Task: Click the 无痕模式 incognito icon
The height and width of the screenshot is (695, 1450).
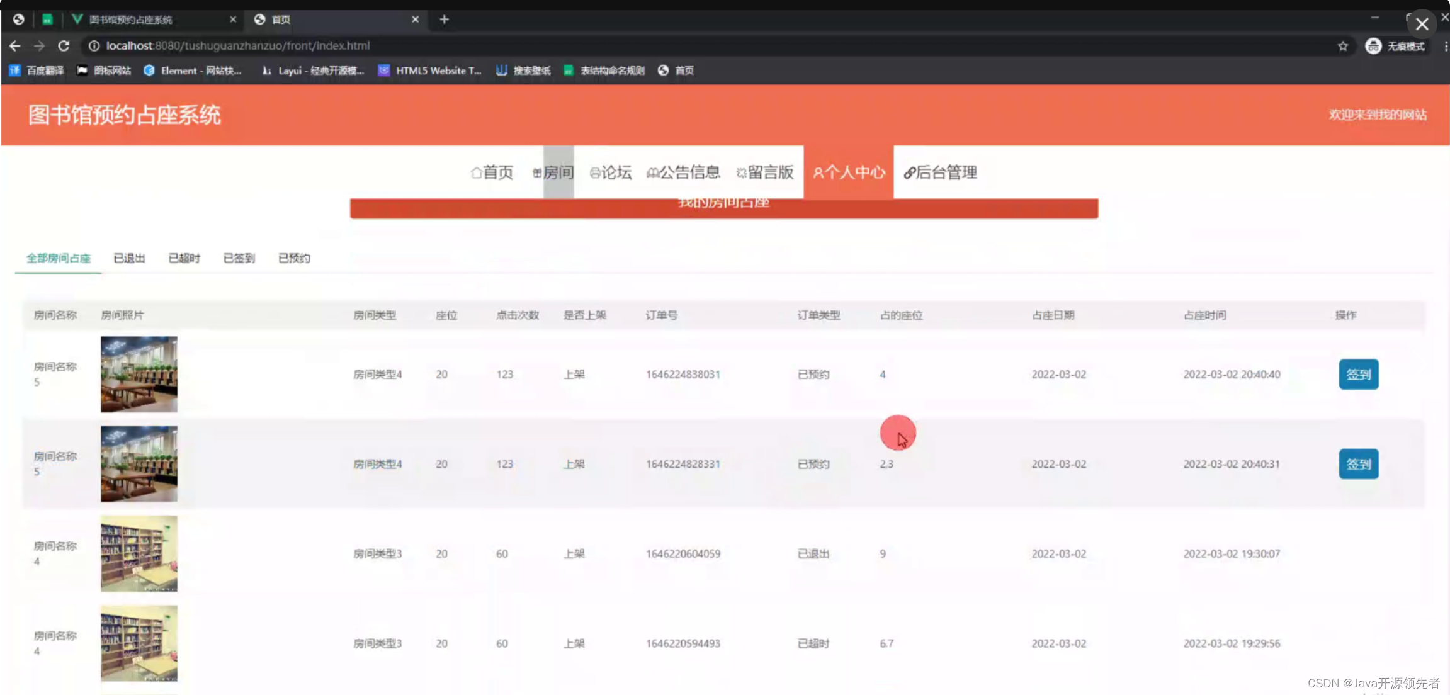Action: (x=1373, y=46)
